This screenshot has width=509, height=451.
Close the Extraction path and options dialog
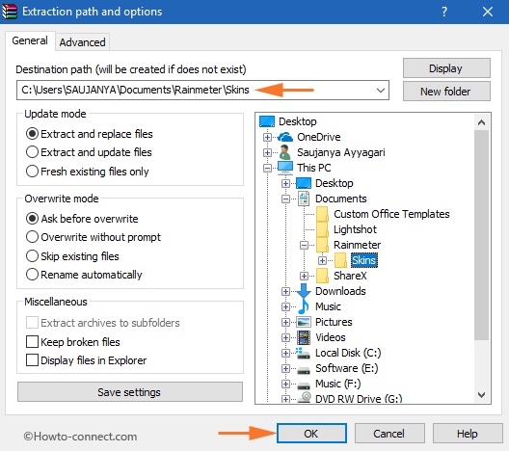pyautogui.click(x=488, y=12)
